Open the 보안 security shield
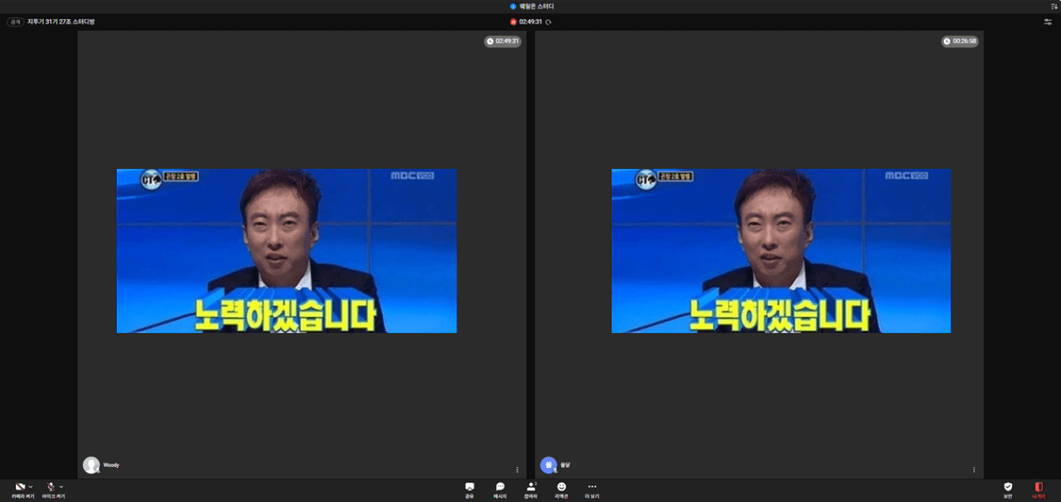The image size is (1061, 502). [1008, 489]
